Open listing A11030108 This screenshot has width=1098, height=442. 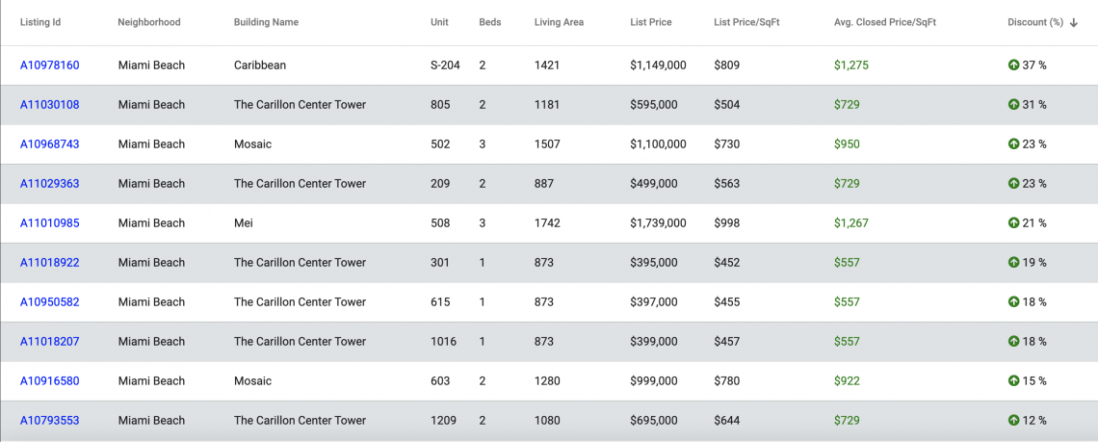click(x=50, y=104)
